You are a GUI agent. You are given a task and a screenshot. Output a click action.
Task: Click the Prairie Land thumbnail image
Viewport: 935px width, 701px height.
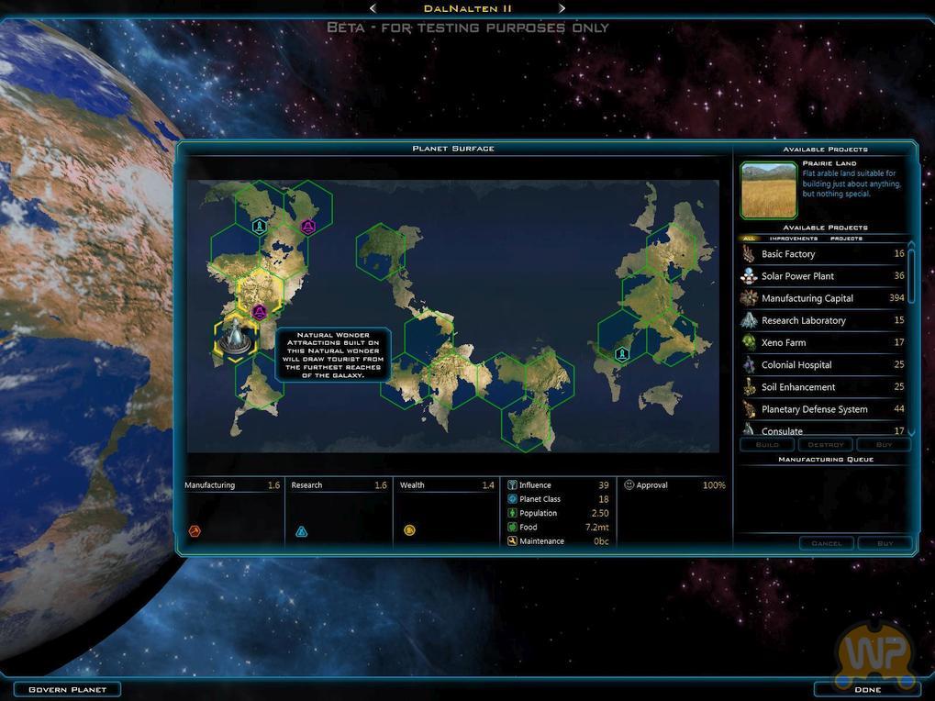coord(769,190)
